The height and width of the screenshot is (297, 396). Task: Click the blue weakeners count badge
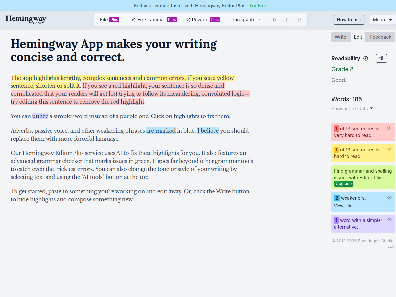click(337, 198)
